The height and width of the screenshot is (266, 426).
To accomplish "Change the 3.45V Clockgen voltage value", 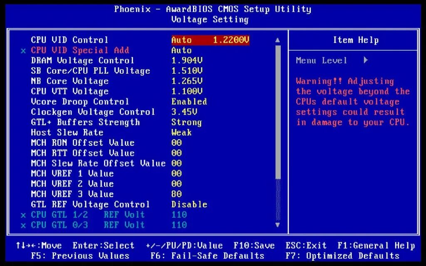I will [184, 112].
